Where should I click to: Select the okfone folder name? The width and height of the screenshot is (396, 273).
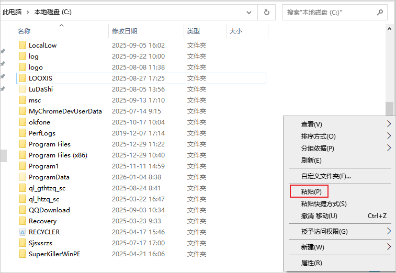click(39, 122)
